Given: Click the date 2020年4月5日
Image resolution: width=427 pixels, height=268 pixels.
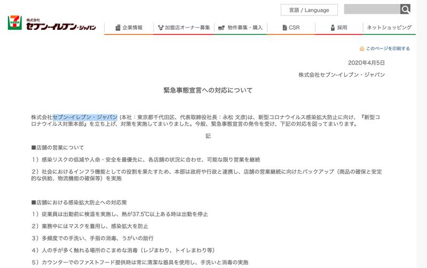Looking at the screenshot, I should click(x=366, y=63).
